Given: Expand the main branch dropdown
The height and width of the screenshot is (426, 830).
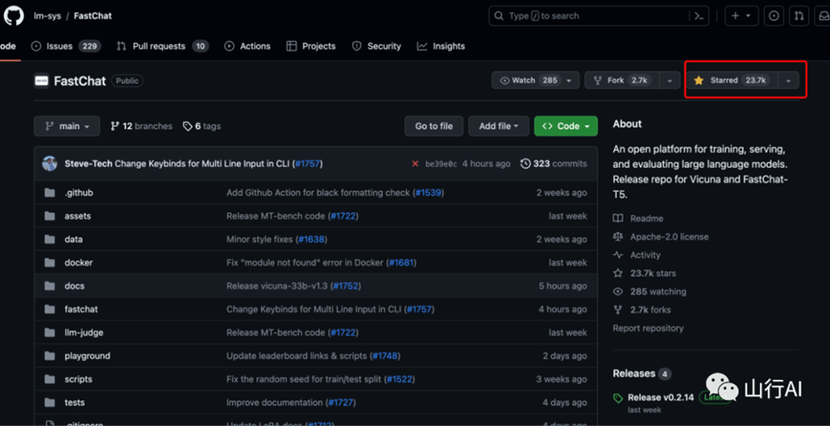Looking at the screenshot, I should point(66,127).
